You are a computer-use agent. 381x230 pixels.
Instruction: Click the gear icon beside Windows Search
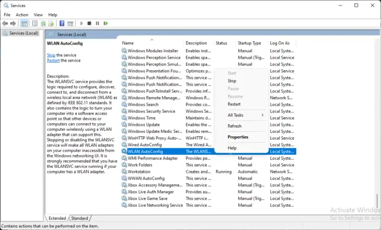click(124, 104)
